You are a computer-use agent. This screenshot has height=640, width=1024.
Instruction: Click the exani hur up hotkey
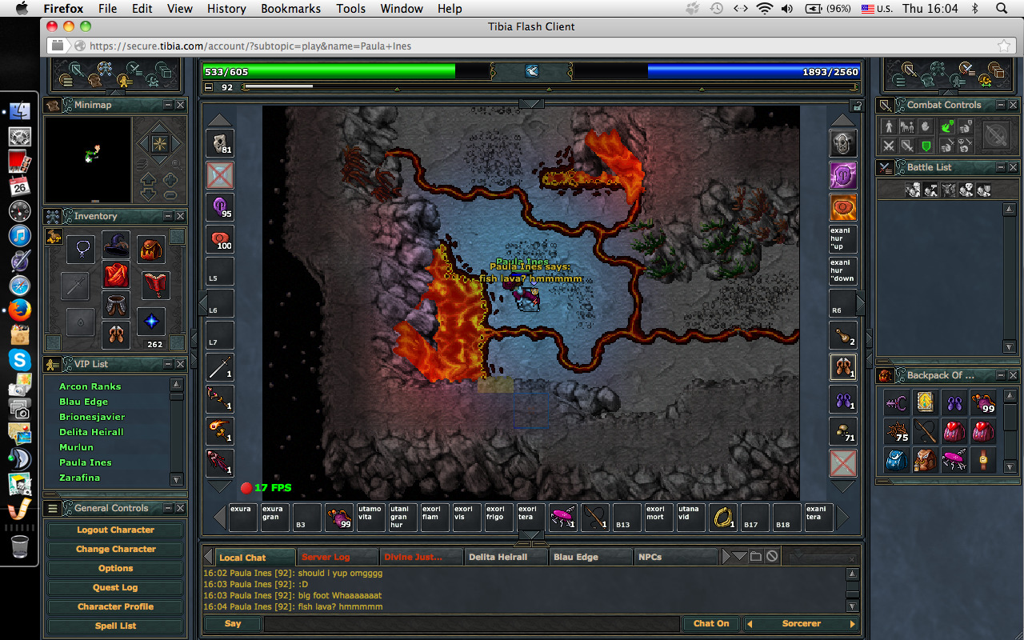click(x=843, y=239)
